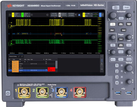
Task: Toggle the Run/Stop key
Action: [116, 7]
